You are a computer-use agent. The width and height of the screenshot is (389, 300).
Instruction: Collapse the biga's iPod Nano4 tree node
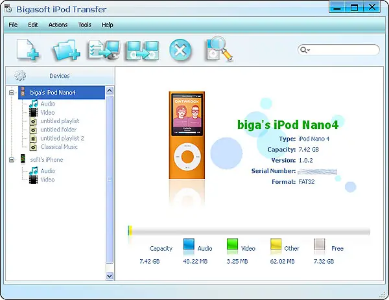point(12,93)
